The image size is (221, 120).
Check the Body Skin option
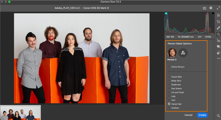[x=169, y=81]
